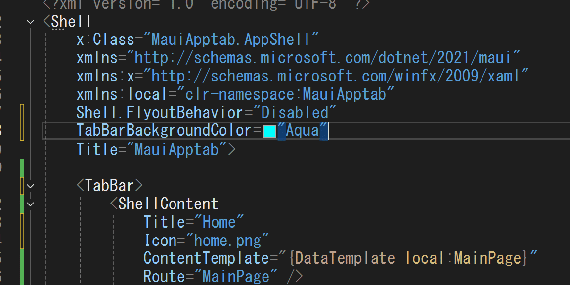Place cursor in x:Class value MauiApptab.AppShell

click(230, 40)
